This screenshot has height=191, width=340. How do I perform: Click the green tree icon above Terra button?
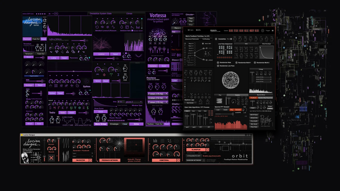pos(111,75)
